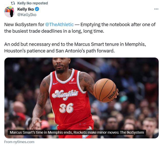Screen dimensions: 162x147
Task: Open the three-dot more options menu
Action: click(156, 9)
